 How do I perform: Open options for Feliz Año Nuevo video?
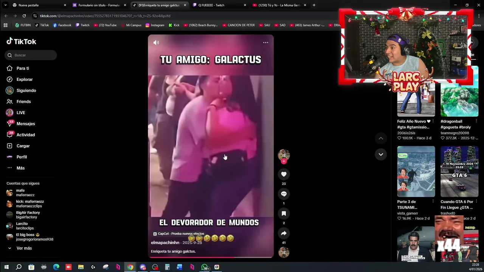pos(433,121)
